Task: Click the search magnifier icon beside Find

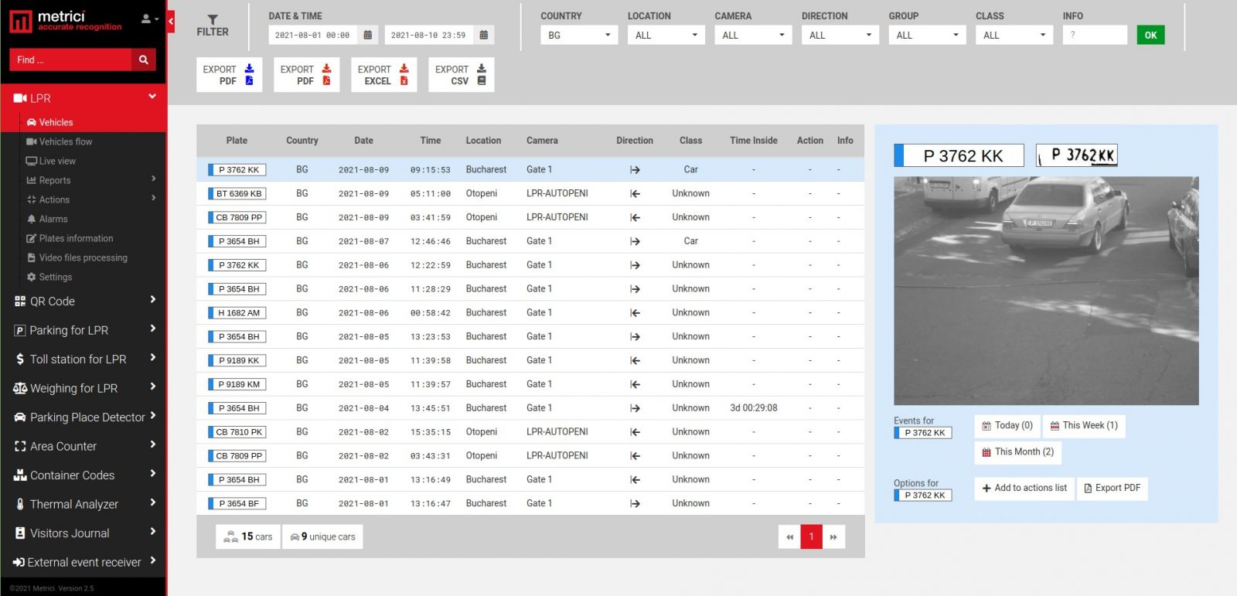Action: coord(143,60)
